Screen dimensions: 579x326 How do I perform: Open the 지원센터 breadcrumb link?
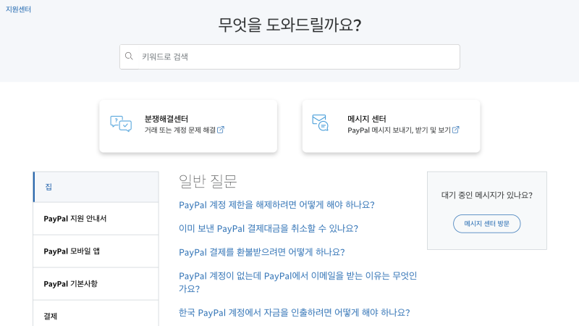click(x=18, y=9)
